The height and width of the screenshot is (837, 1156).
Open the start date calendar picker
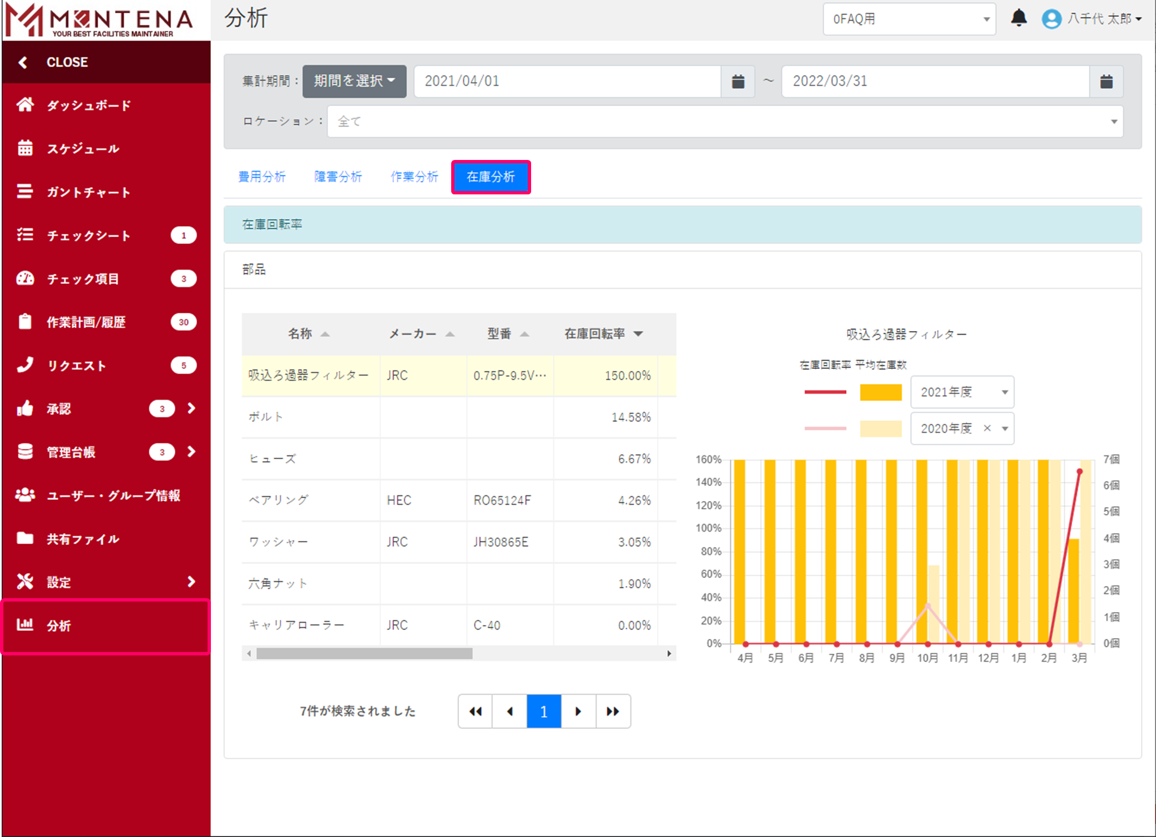738,82
